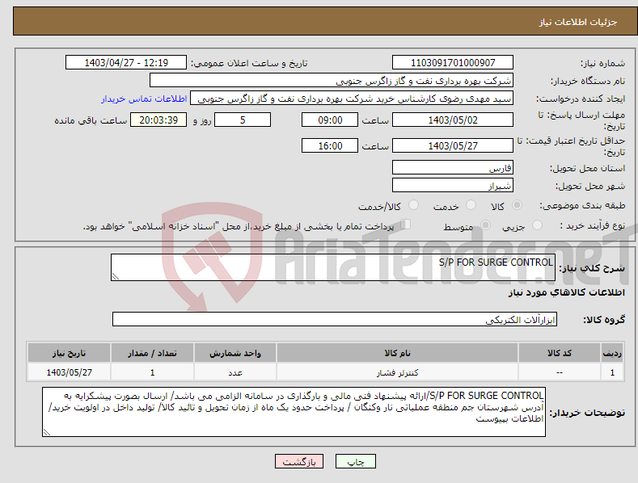The image size is (638, 483).
Task: Click the need date cell 1403/05/27 in table
Action: [x=70, y=372]
